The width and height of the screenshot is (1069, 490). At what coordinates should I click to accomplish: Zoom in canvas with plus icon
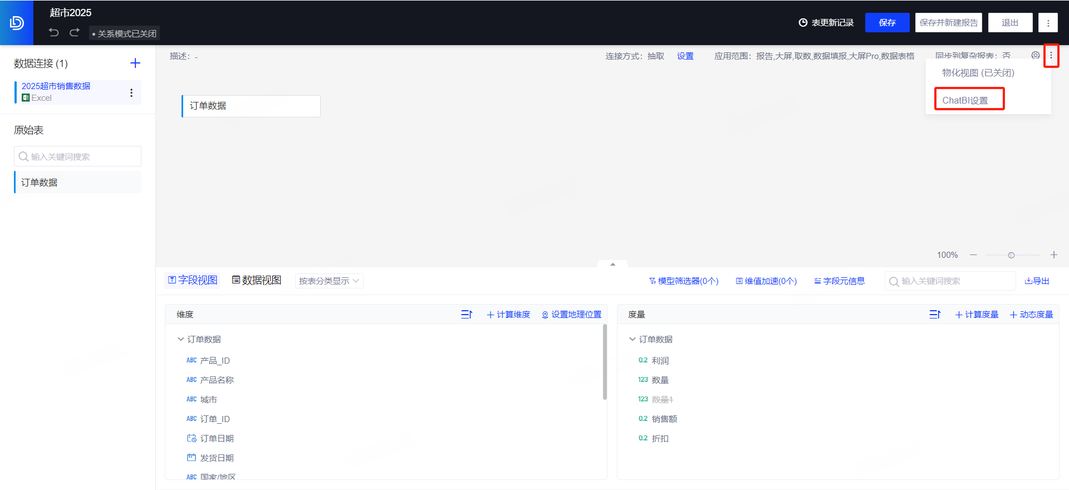1053,255
